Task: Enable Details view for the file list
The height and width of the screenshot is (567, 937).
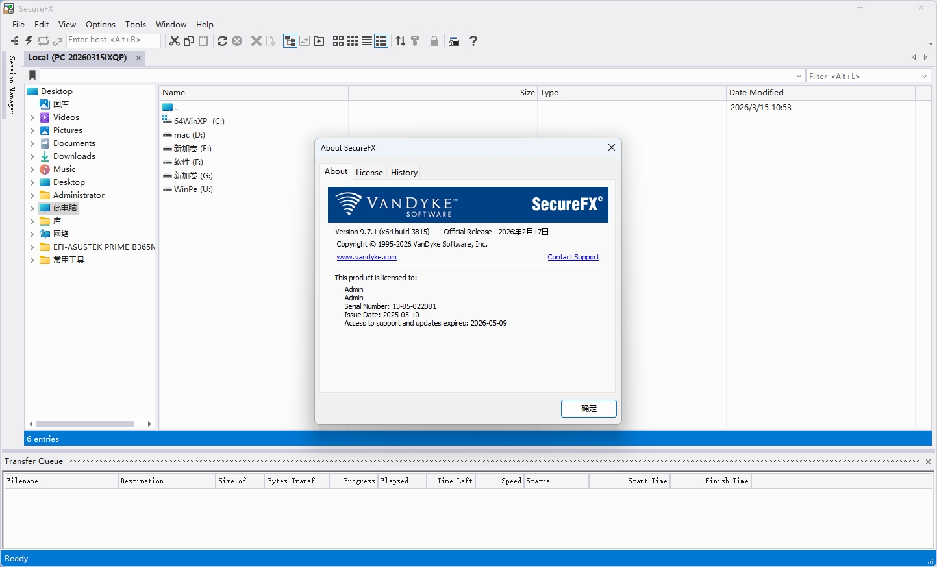Action: (x=381, y=40)
